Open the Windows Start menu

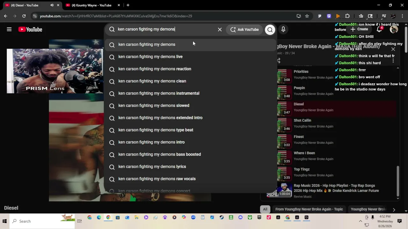tap(5, 221)
